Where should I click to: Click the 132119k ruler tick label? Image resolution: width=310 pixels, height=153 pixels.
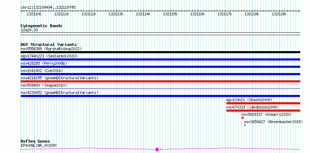point(279,14)
